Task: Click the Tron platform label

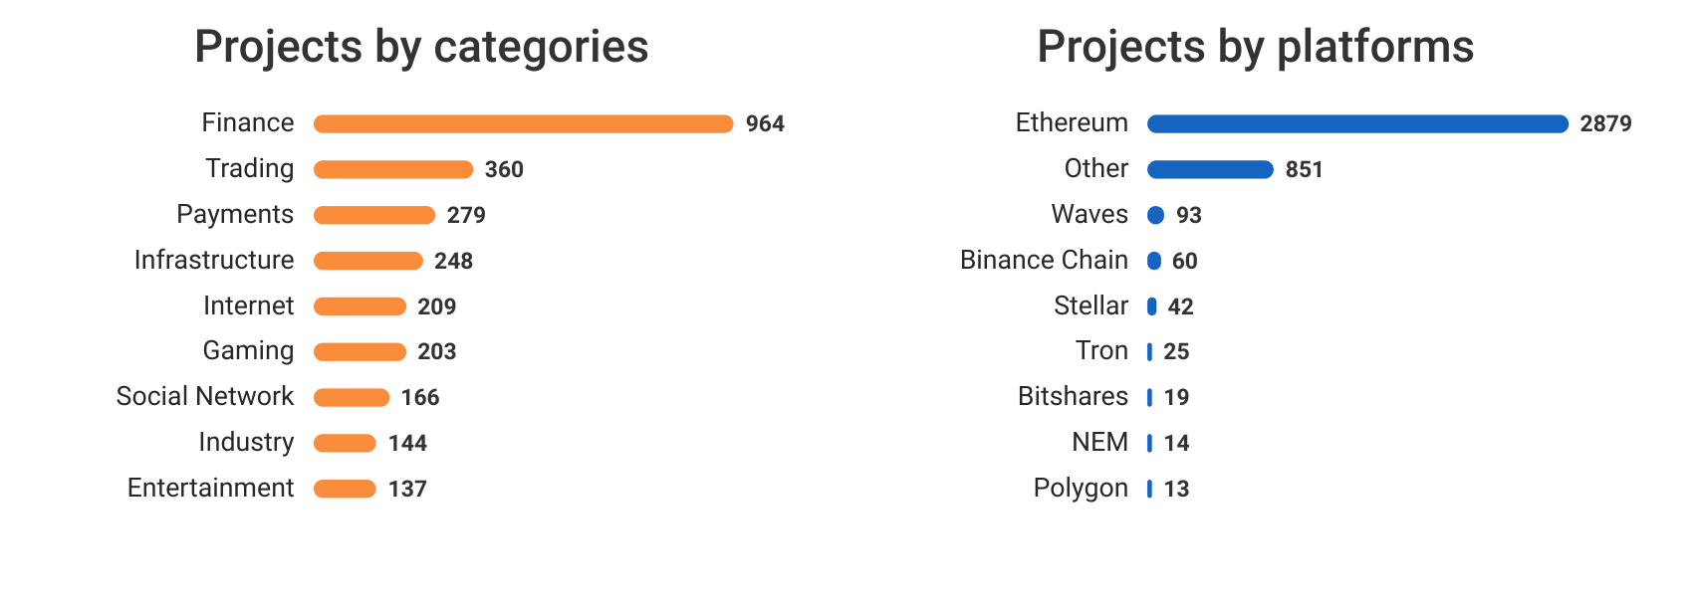Action: (x=1101, y=350)
